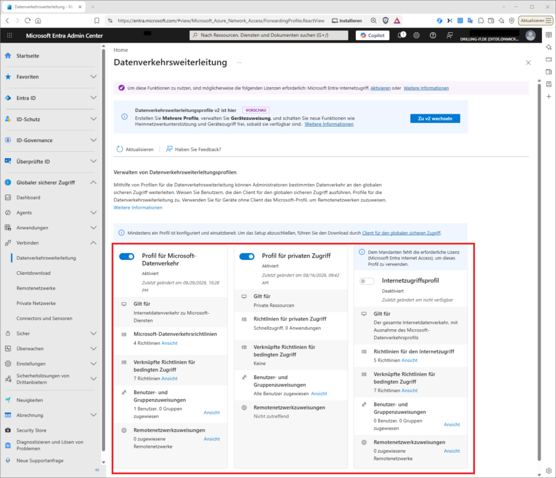Open Private Netzwerke in sidebar
Viewport: 556px width, 478px height.
point(36,303)
